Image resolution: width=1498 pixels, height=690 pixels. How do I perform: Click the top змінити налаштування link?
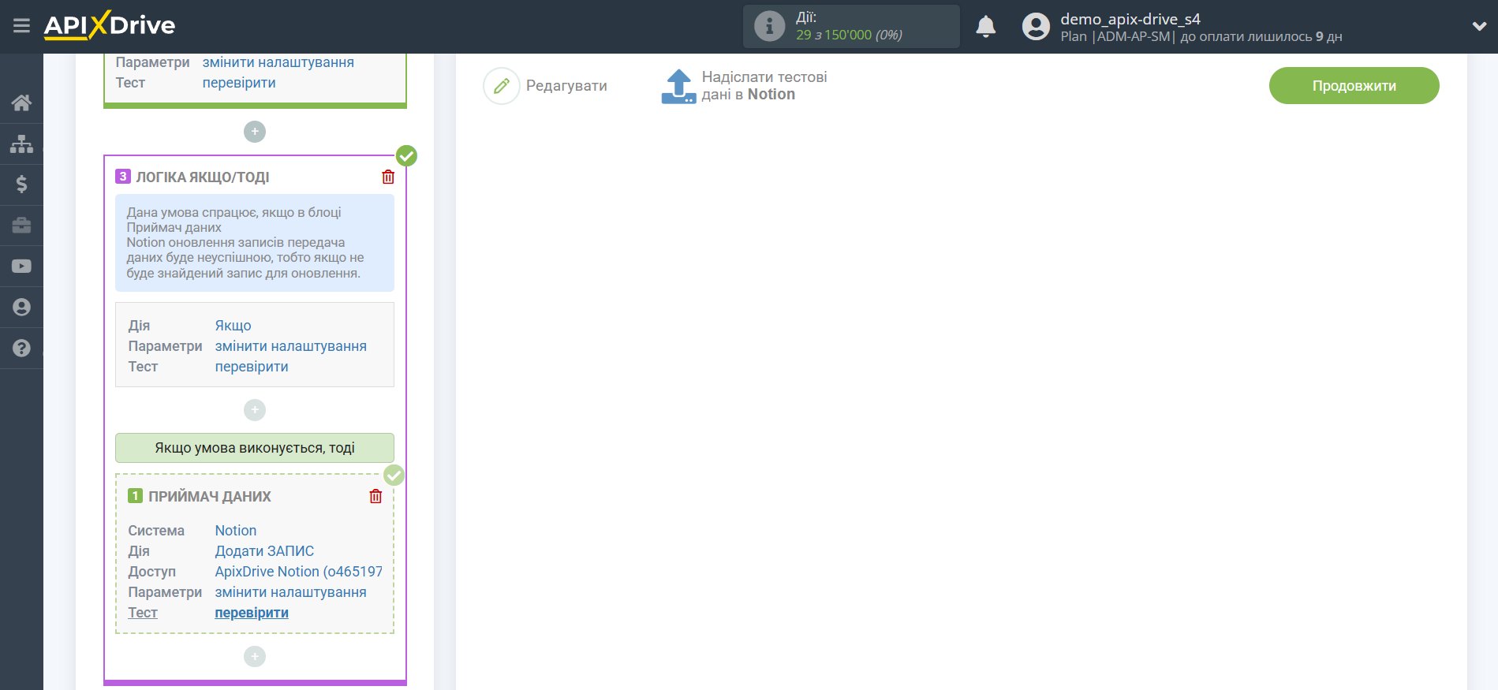(x=278, y=62)
